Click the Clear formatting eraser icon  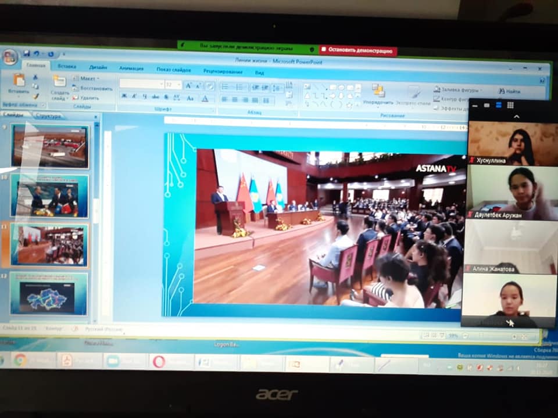click(210, 86)
